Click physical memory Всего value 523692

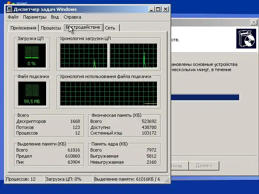pos(149,121)
